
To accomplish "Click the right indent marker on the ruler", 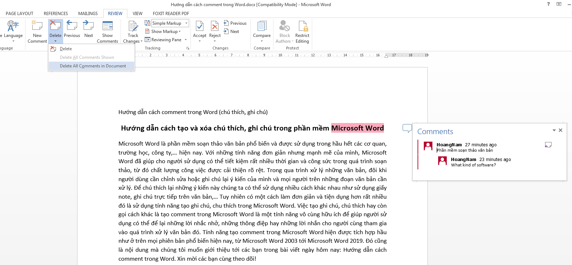I will [x=386, y=56].
